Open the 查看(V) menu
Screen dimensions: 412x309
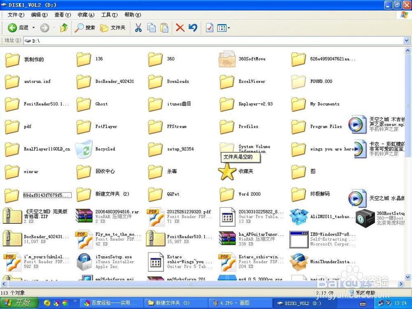click(63, 15)
